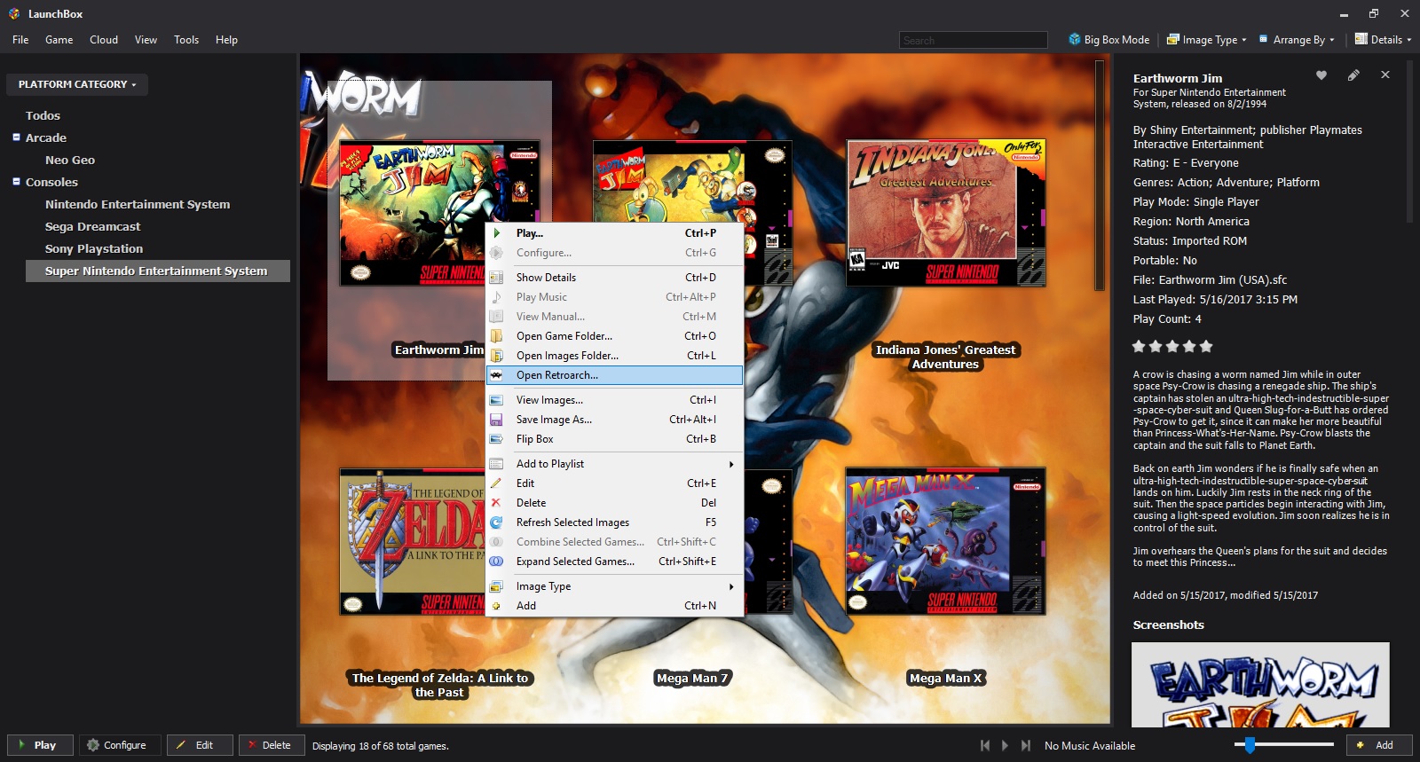The width and height of the screenshot is (1420, 762).
Task: Click the bottom Play button
Action: pos(40,745)
